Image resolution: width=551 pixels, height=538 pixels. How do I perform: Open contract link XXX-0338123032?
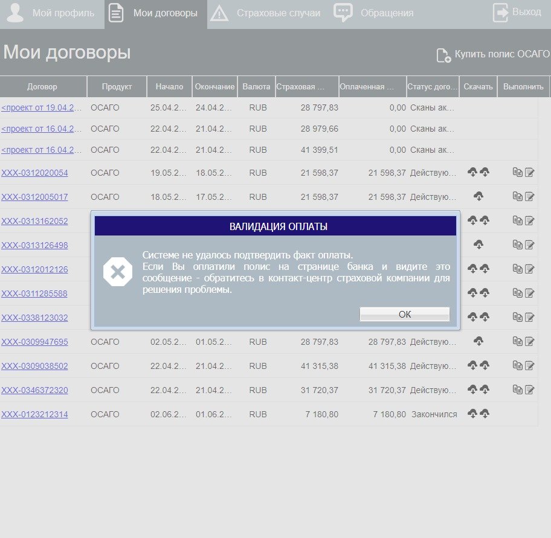tap(34, 318)
